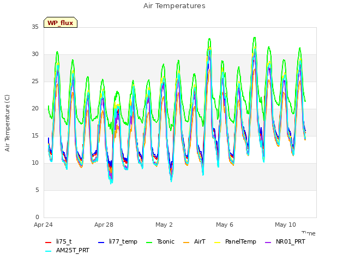The width and height of the screenshot is (349, 261).
Task: Toggle the PanelTemp legend entry
Action: (235, 241)
